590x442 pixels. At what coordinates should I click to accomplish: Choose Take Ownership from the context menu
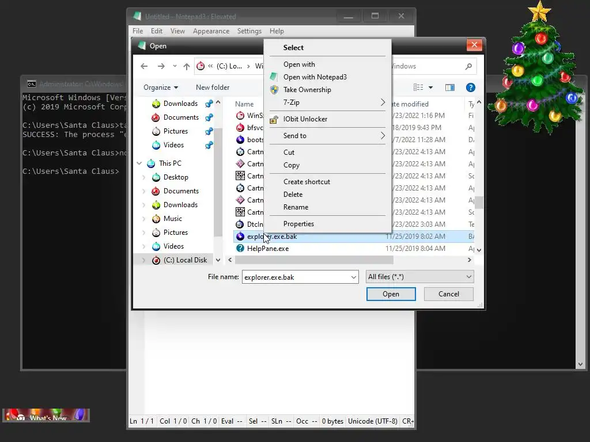point(327,90)
